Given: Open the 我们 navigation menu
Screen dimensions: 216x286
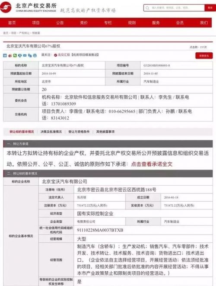Looking at the screenshot, I should [x=204, y=22].
